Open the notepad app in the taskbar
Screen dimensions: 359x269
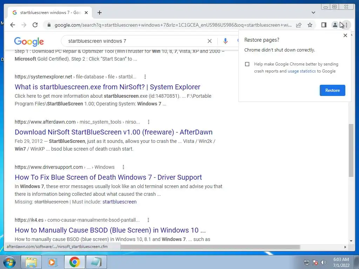96,262
